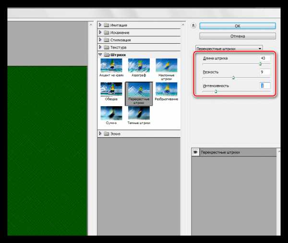Select the Перекрестные штрихи effect layer row
Image resolution: width=288 pixels, height=243 pixels.
click(235, 152)
